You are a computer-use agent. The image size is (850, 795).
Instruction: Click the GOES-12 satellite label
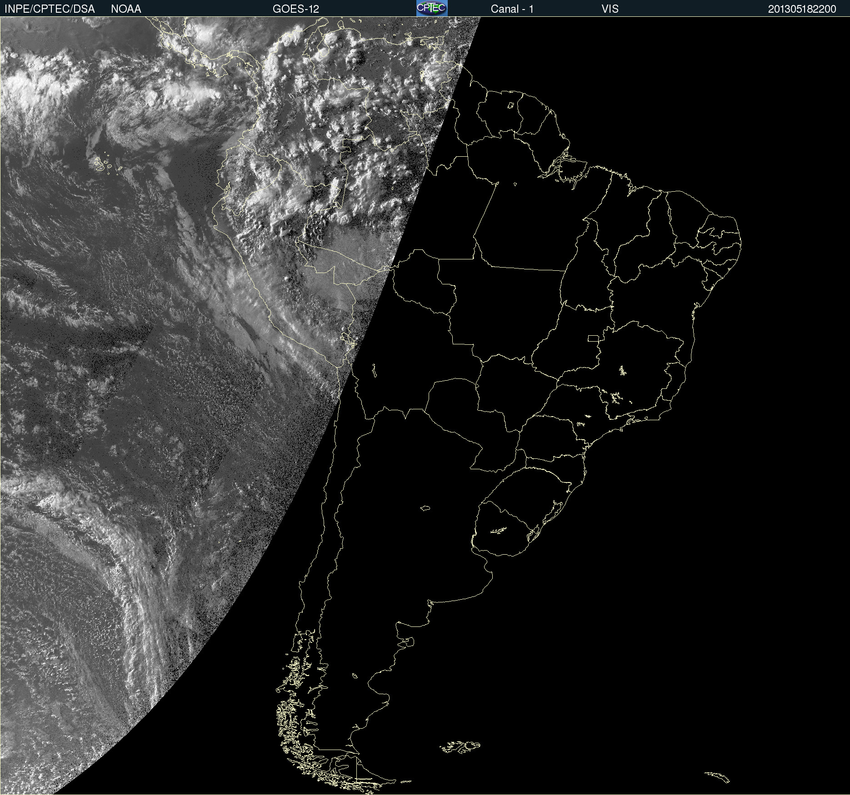296,9
